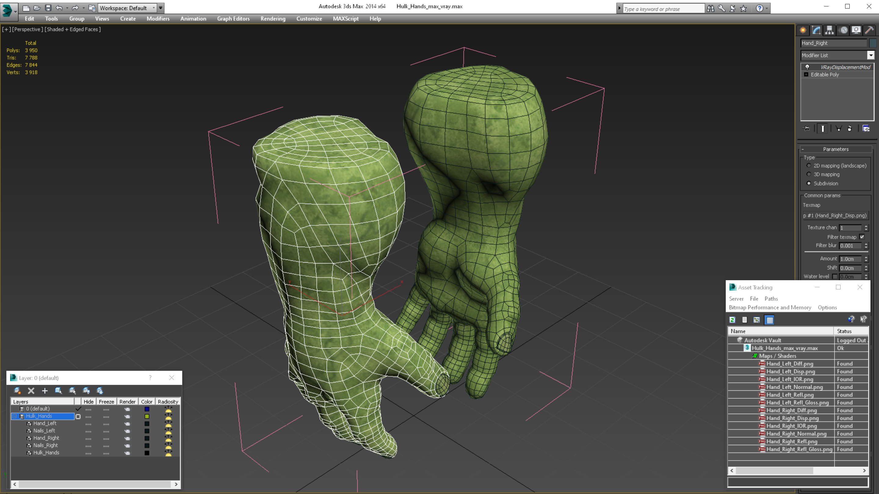879x494 pixels.
Task: Open Paths menu in Asset Tracking
Action: pos(771,299)
